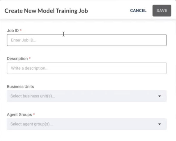Open the Business Units dropdown
This screenshot has height=141, width=176.
pos(87,96)
